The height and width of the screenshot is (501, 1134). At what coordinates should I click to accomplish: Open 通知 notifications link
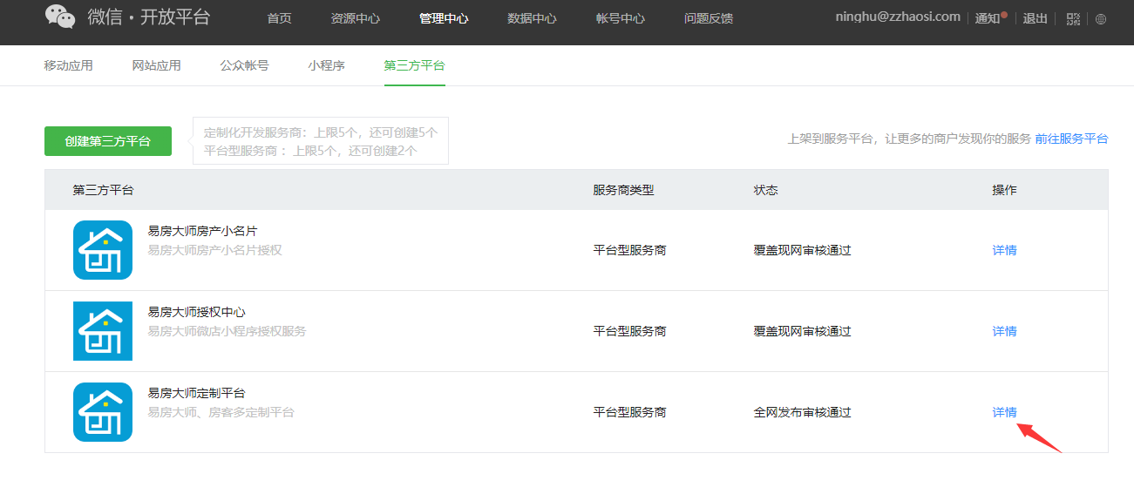(988, 18)
